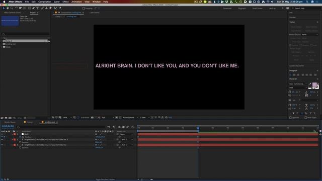Select the Clone Stamp tool
This screenshot has height=181, width=322.
46,8
